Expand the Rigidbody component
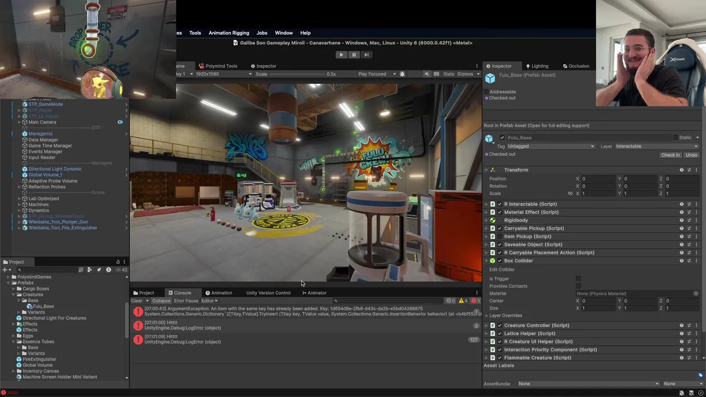The height and width of the screenshot is (397, 706). (x=486, y=221)
